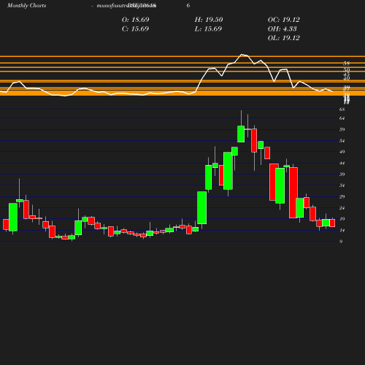
Task: Click the peak of the white indicator line
Action: (242, 55)
